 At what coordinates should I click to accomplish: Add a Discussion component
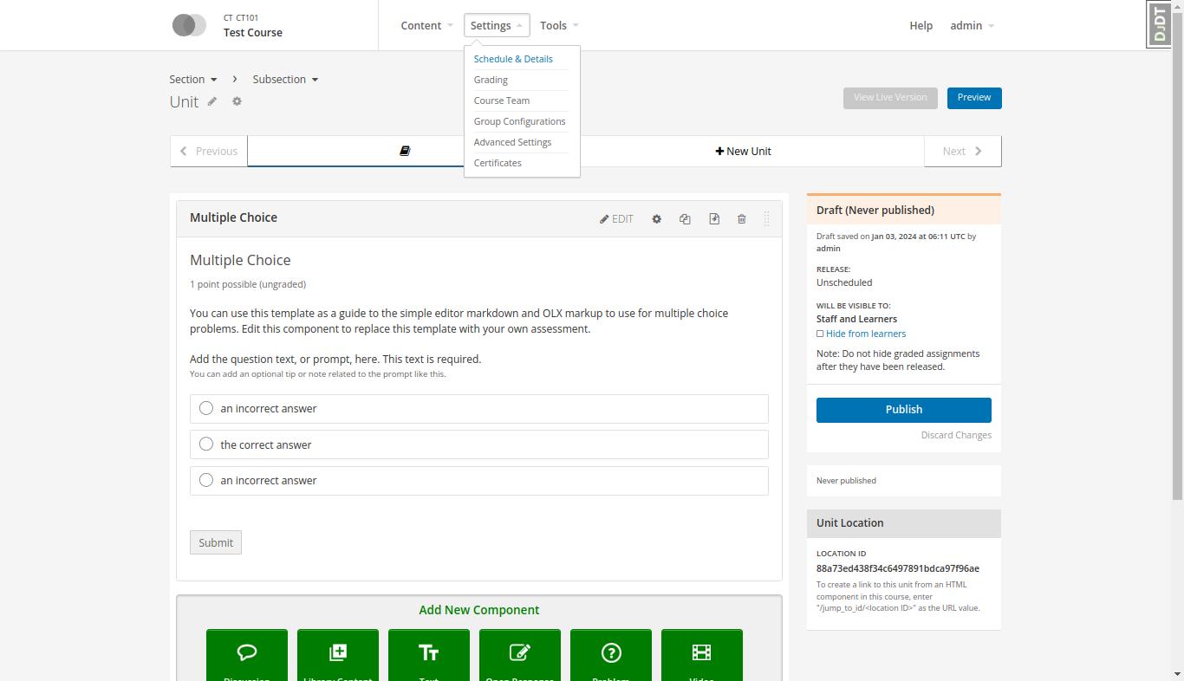(247, 656)
